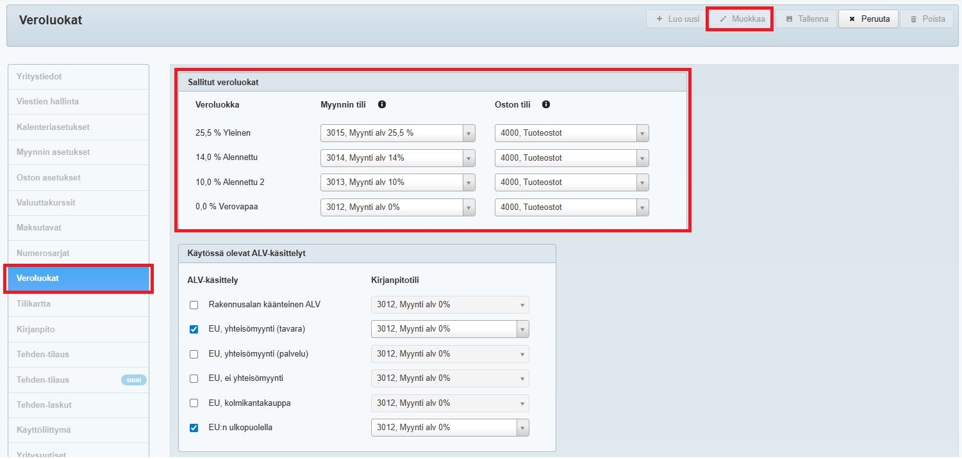Open Tilikartta in the sidebar

coord(33,303)
